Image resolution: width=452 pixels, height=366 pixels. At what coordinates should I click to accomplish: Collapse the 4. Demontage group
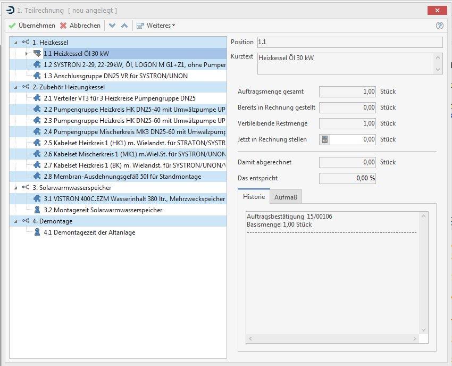click(x=15, y=221)
